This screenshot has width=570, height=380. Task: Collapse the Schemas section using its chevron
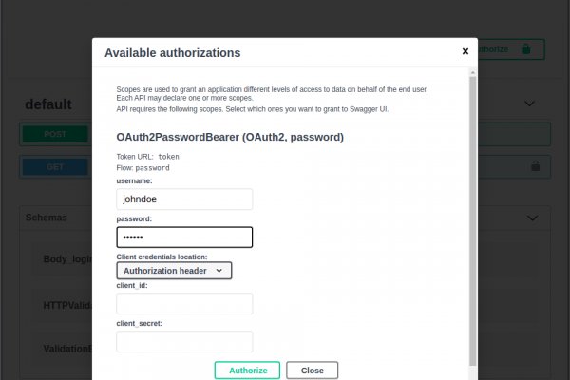[531, 218]
